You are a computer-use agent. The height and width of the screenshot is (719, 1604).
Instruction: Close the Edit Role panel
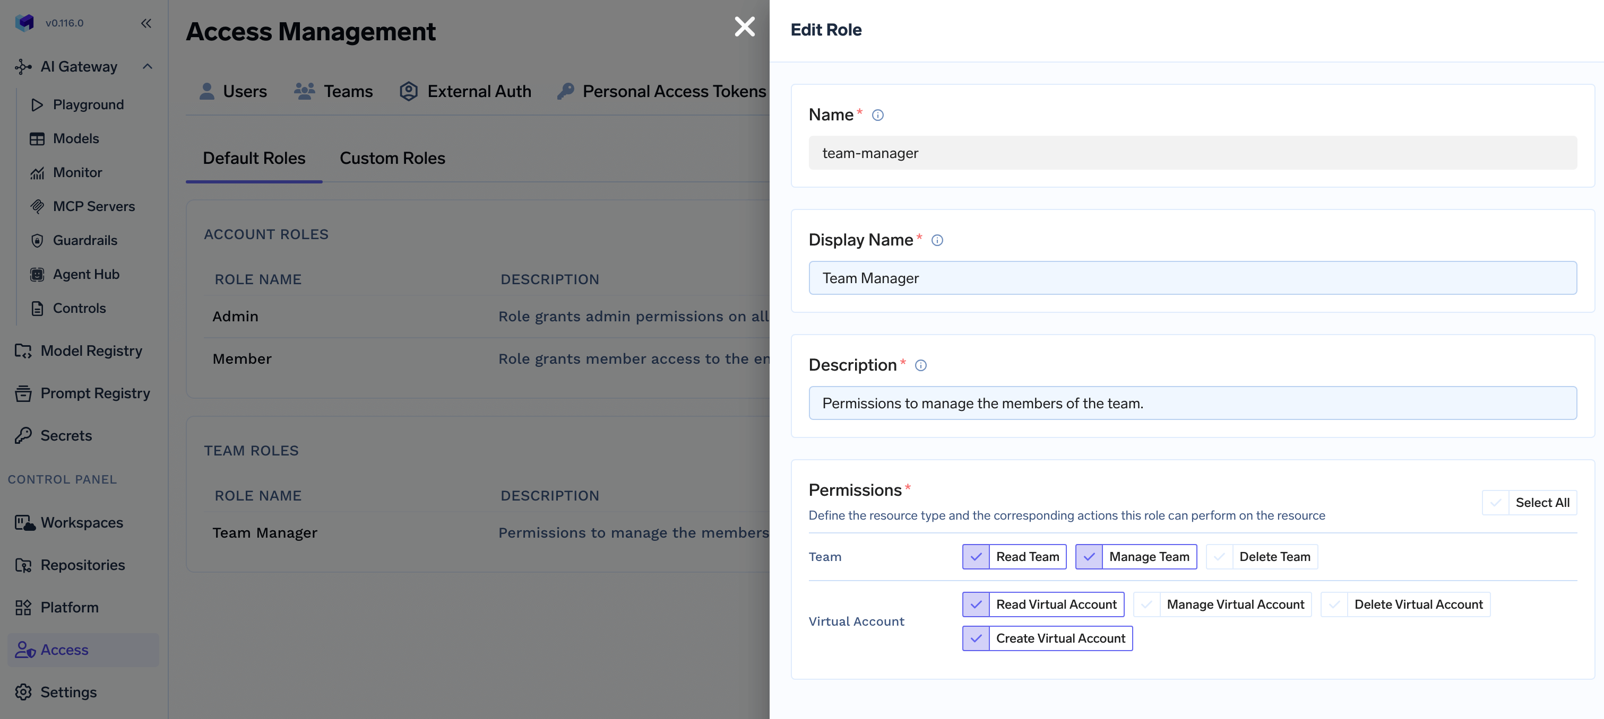pyautogui.click(x=744, y=27)
